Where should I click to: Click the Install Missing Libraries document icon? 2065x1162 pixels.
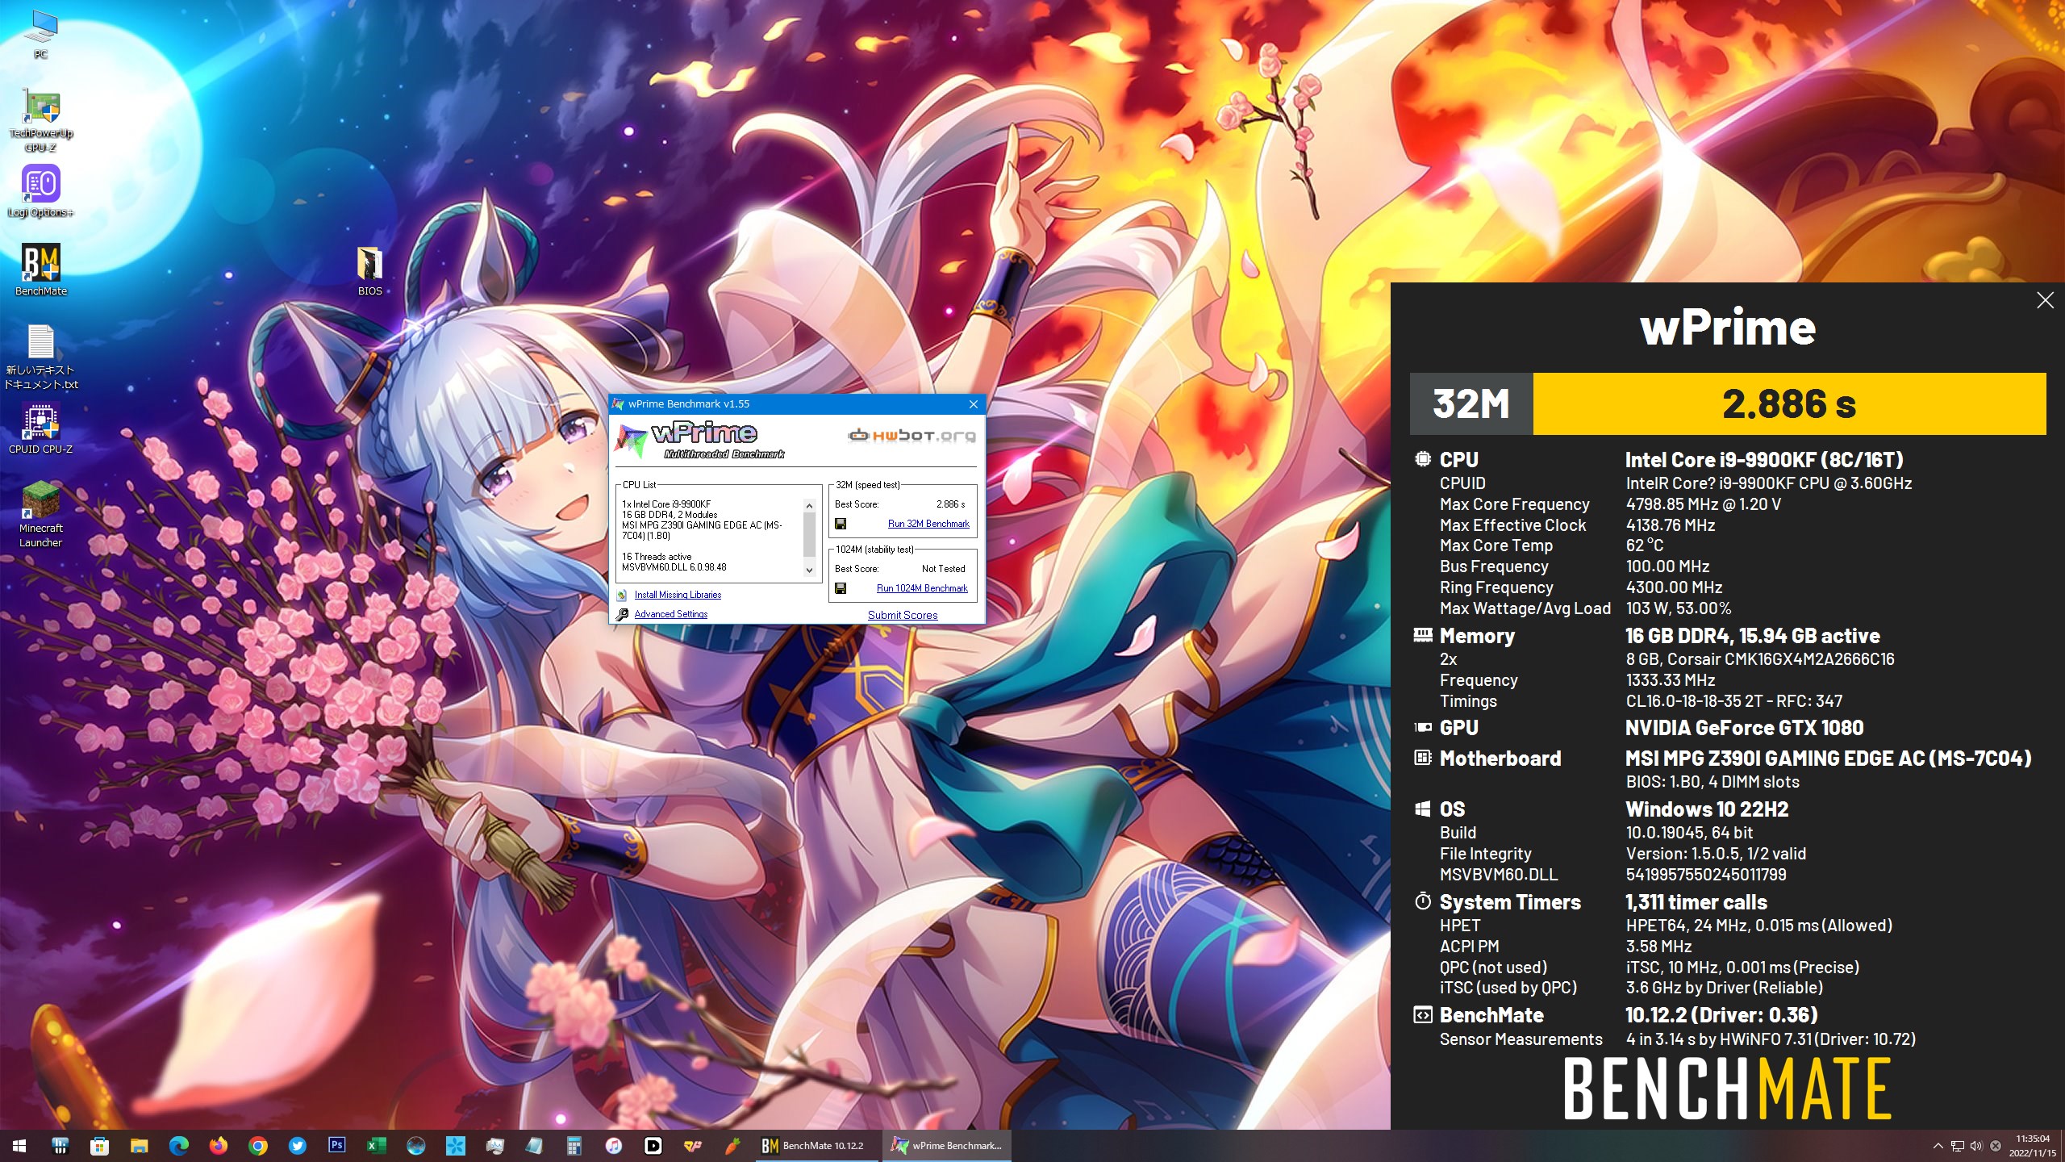(x=622, y=595)
